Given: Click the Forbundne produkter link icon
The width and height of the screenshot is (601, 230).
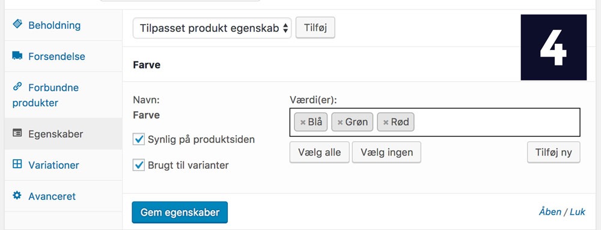Looking at the screenshot, I should (x=17, y=87).
